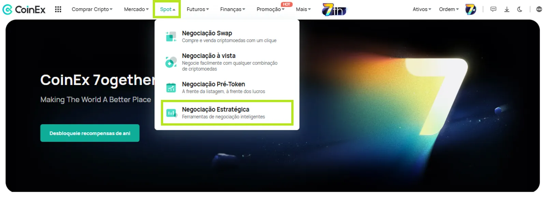Screen dimensions: 546x203
Task: Click the 7th anniversary banner icon
Action: [334, 10]
